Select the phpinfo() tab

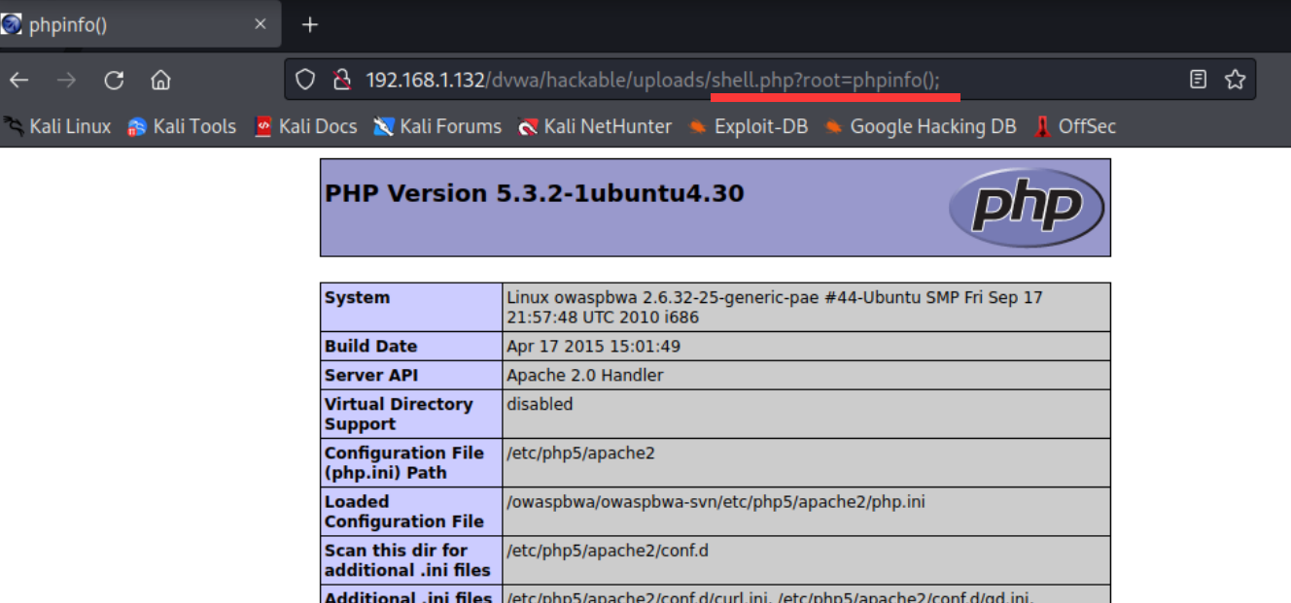click(x=139, y=24)
